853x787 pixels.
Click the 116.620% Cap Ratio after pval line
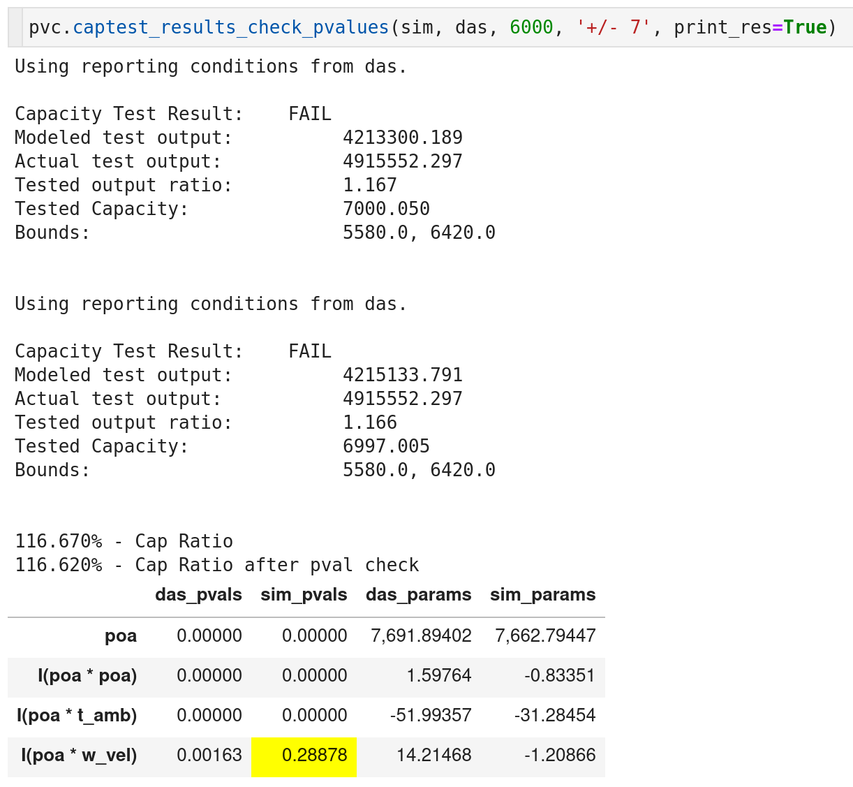[217, 565]
